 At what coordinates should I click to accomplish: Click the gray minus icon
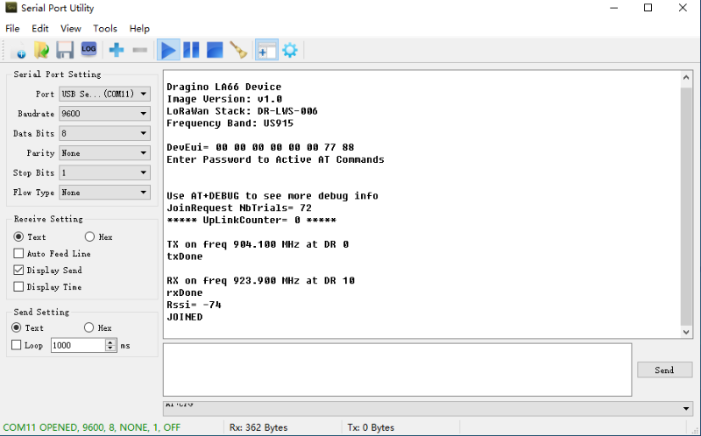point(140,50)
